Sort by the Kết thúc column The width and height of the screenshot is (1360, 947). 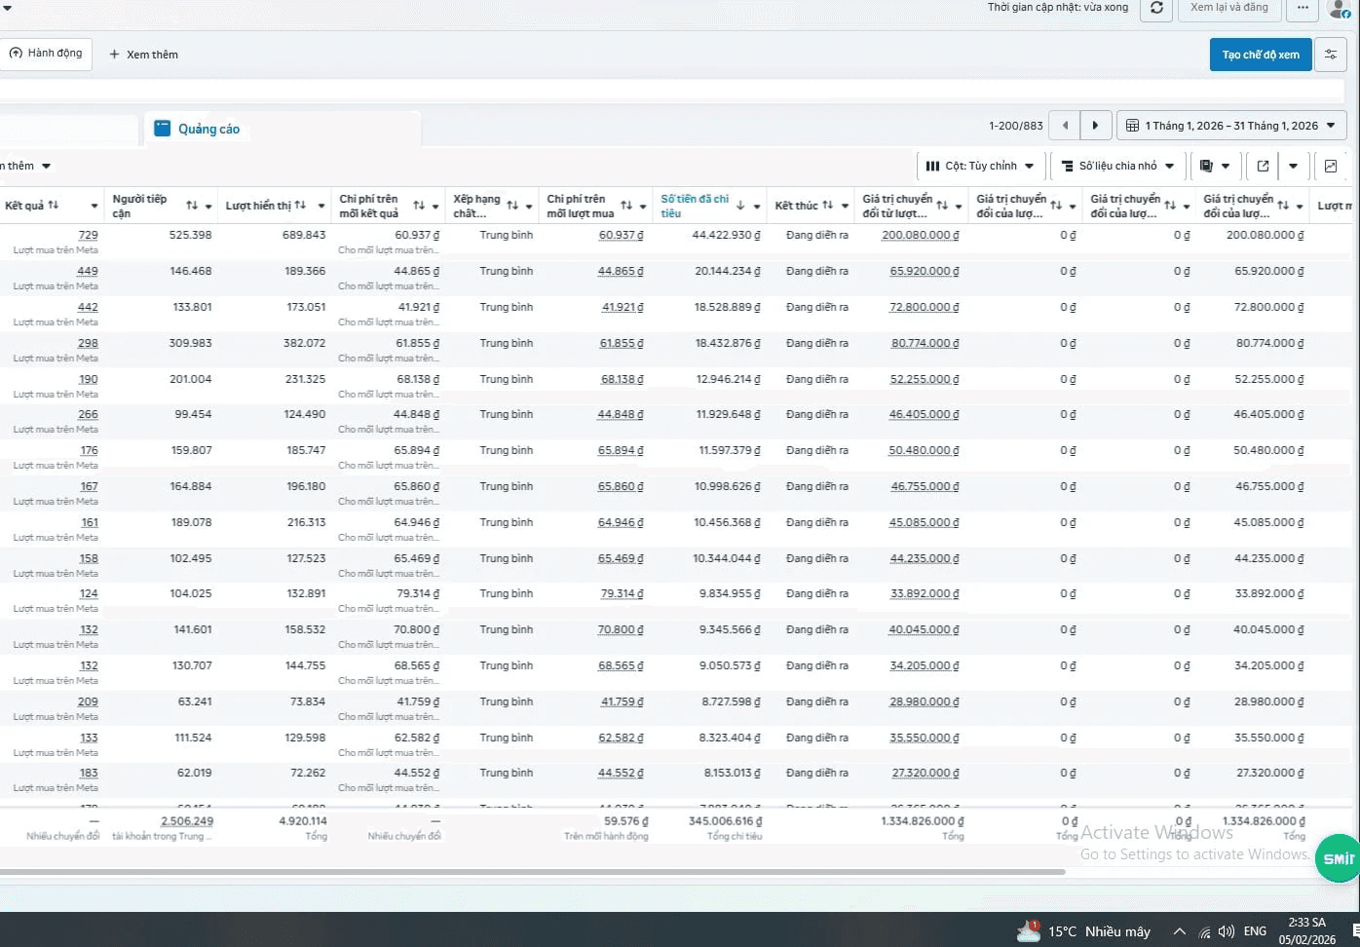[827, 206]
